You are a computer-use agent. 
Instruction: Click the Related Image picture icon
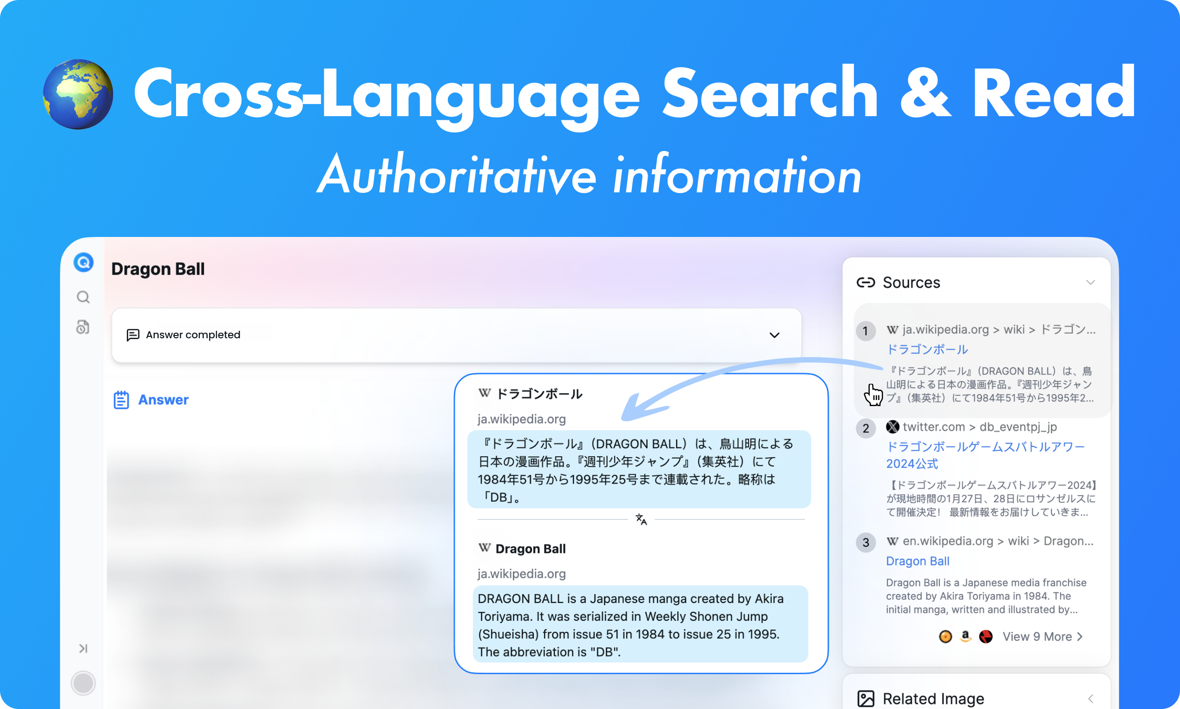865,698
